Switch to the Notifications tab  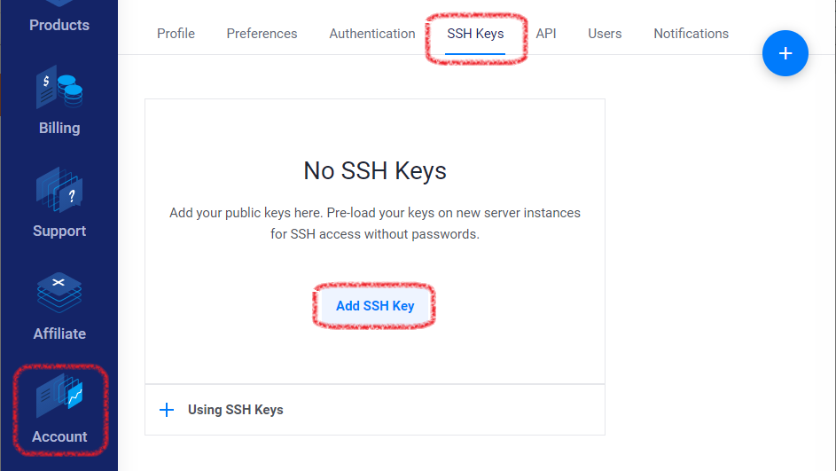(x=691, y=34)
